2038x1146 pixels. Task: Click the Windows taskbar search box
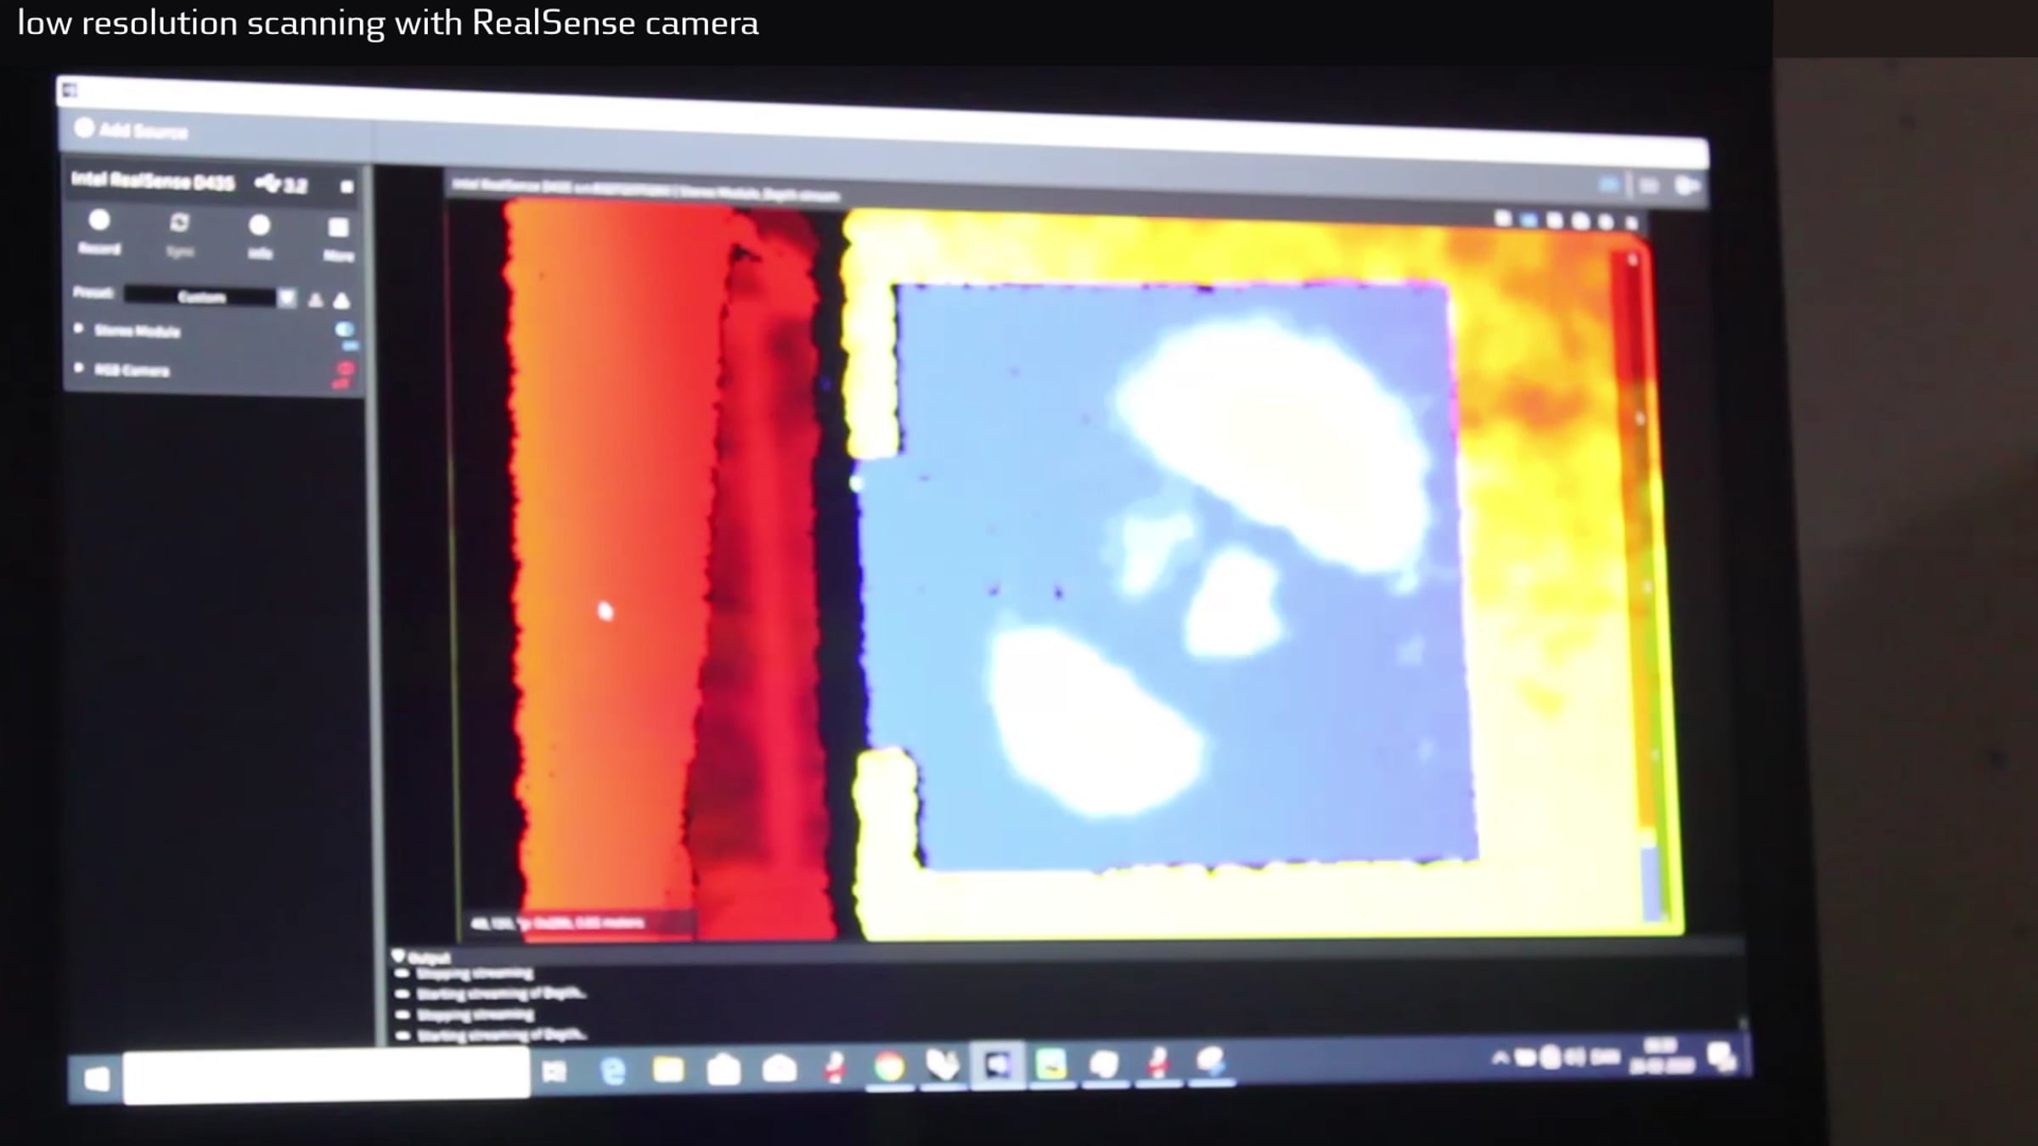click(326, 1075)
